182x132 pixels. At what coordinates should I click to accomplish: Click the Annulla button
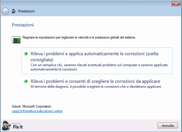[168, 125]
